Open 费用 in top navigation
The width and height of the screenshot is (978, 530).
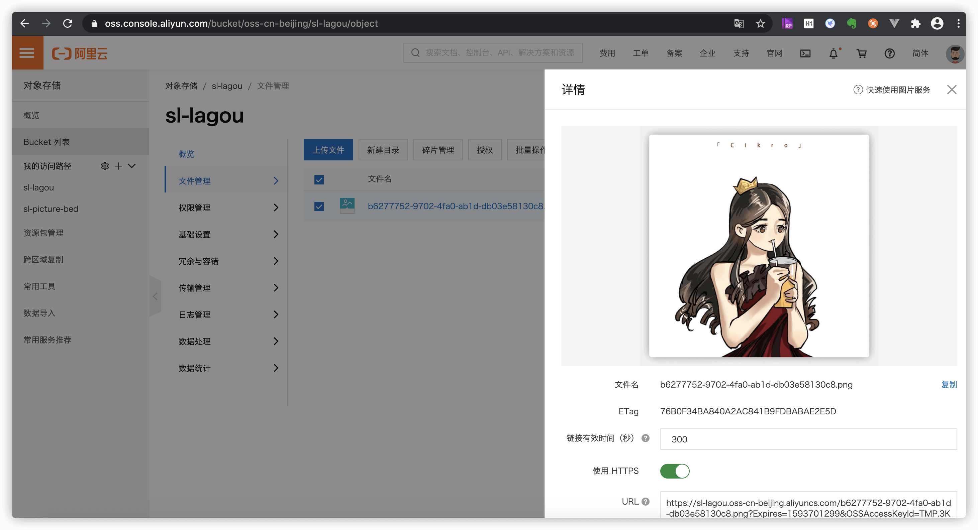[607, 53]
